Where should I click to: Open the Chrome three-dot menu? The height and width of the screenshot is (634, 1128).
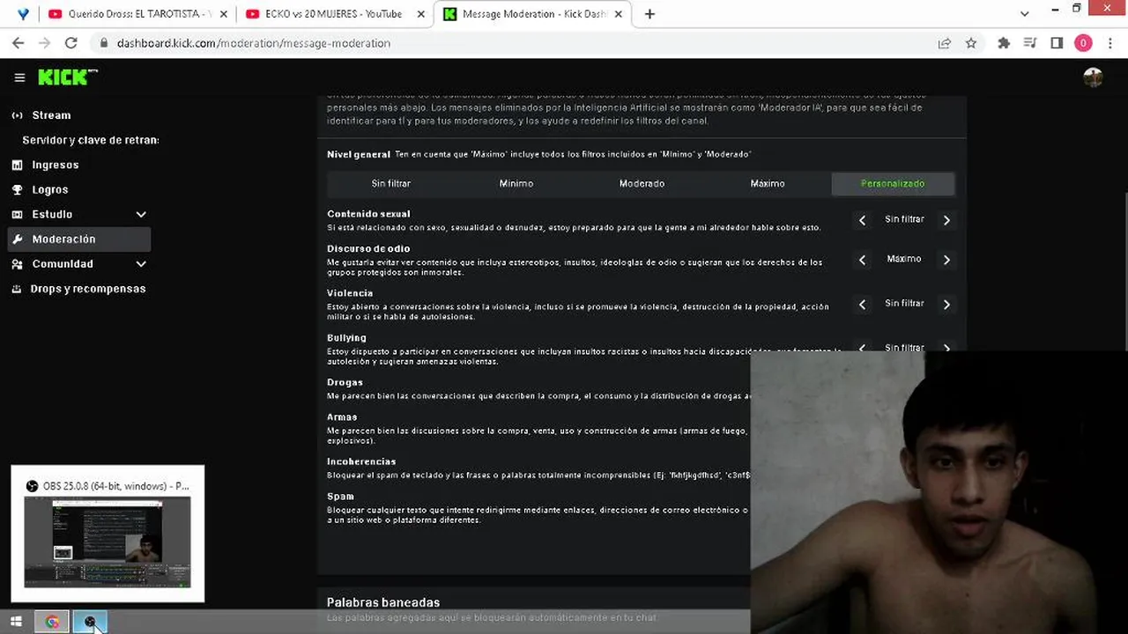(1110, 43)
